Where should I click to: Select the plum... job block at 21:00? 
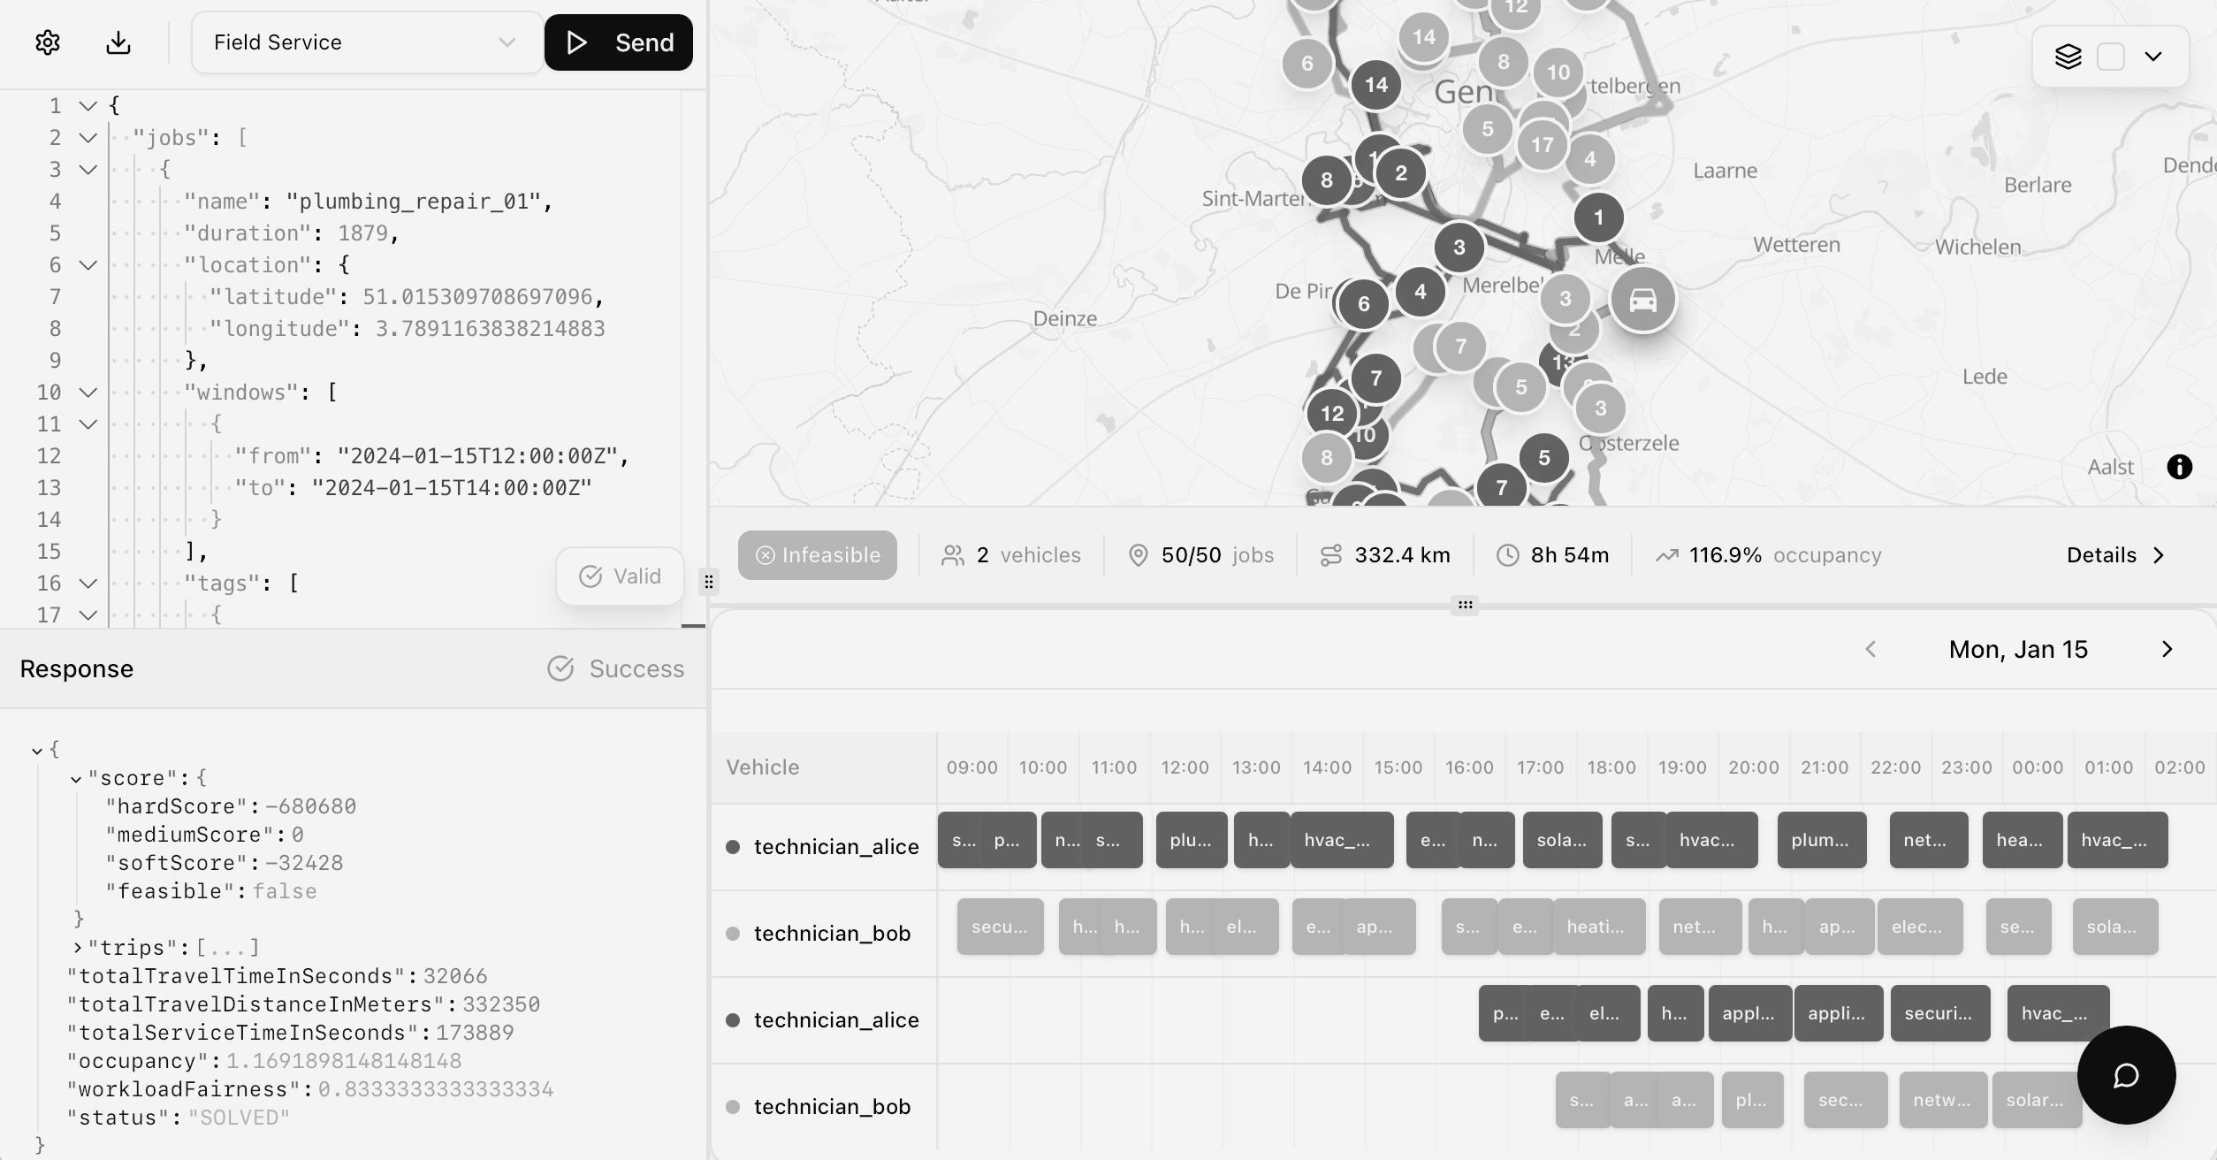pyautogui.click(x=1821, y=840)
